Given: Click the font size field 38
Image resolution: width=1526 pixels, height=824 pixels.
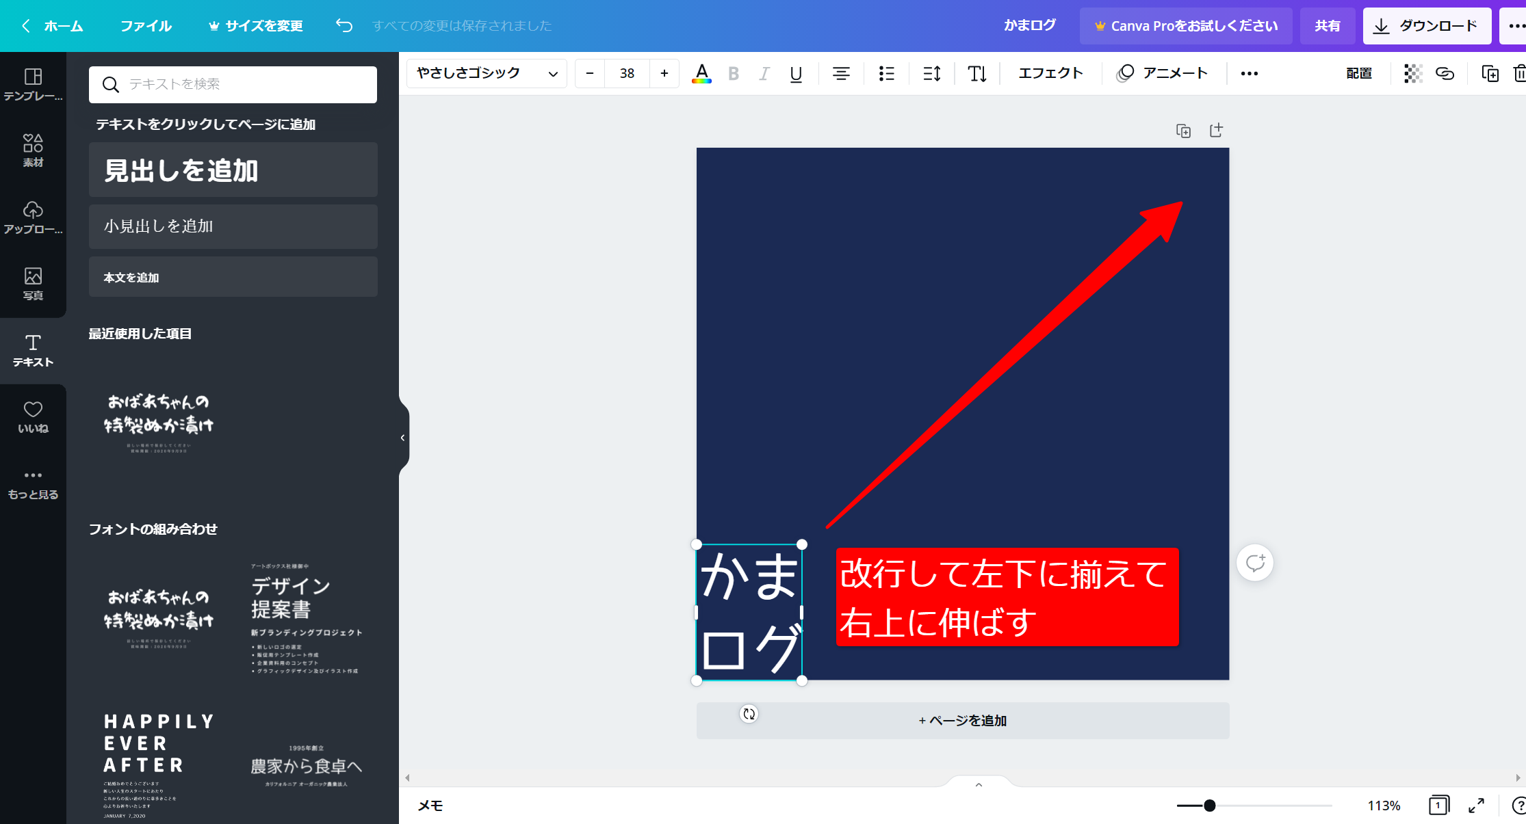Looking at the screenshot, I should [x=627, y=73].
